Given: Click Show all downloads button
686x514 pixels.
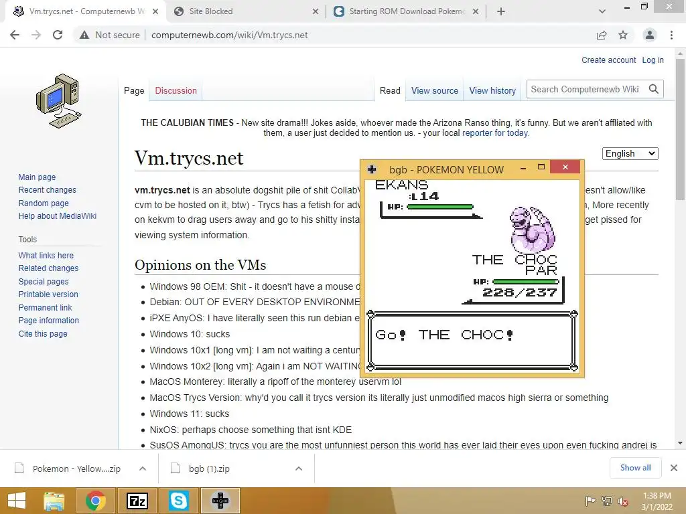Looking at the screenshot, I should (x=635, y=468).
